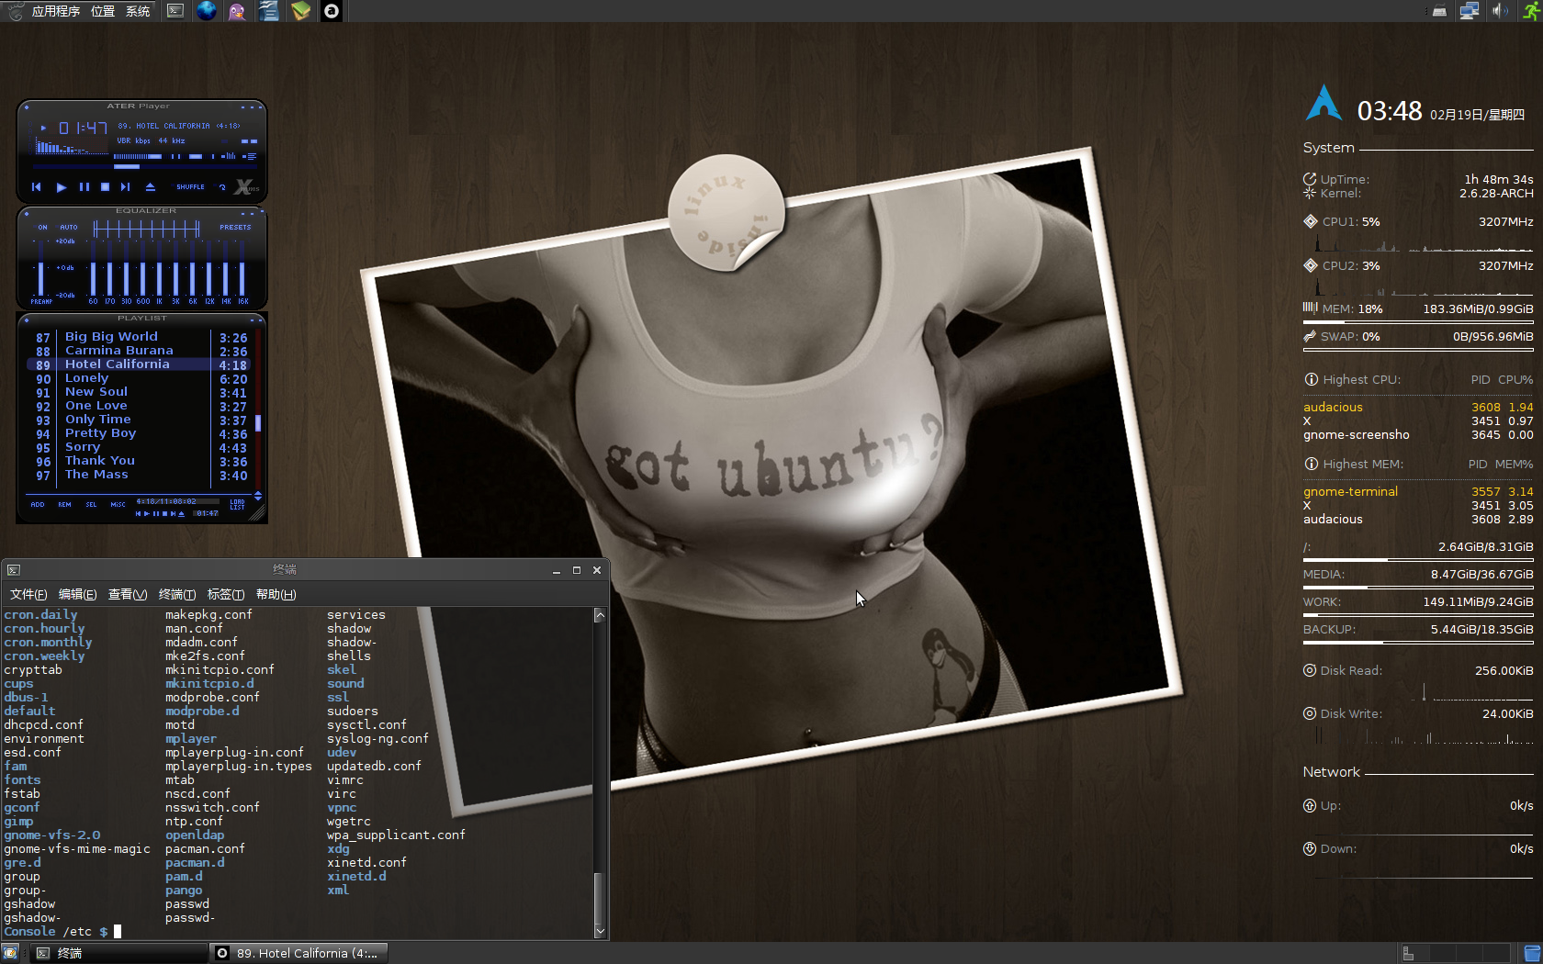The height and width of the screenshot is (964, 1543).
Task: Click the volume speaker tray icon
Action: [1499, 11]
